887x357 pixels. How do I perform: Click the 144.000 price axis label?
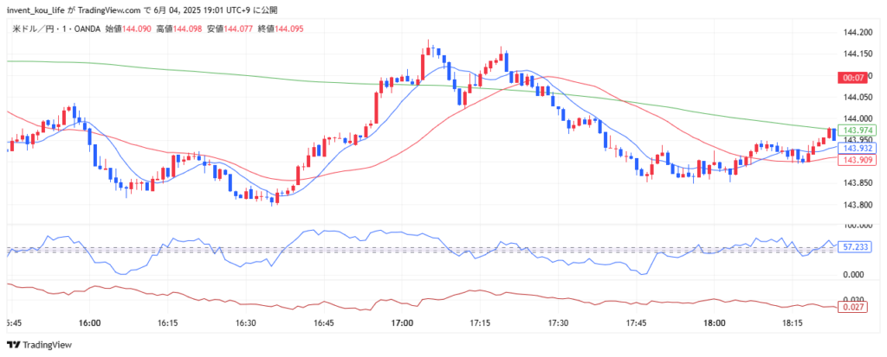pos(857,118)
